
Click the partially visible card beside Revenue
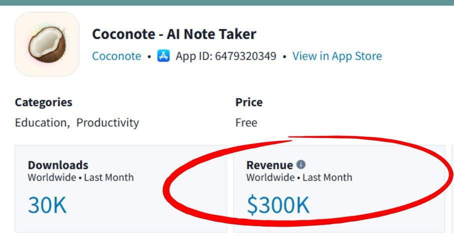452,189
